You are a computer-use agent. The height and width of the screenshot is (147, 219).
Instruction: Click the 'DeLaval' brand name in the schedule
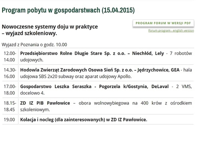(159, 86)
